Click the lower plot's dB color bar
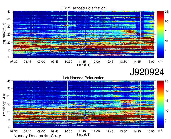This screenshot has height=139, width=171. pyautogui.click(x=160, y=104)
